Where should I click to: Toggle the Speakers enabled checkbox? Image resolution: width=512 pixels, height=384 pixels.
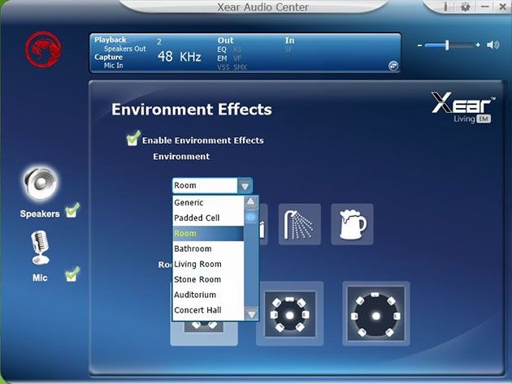(x=72, y=210)
